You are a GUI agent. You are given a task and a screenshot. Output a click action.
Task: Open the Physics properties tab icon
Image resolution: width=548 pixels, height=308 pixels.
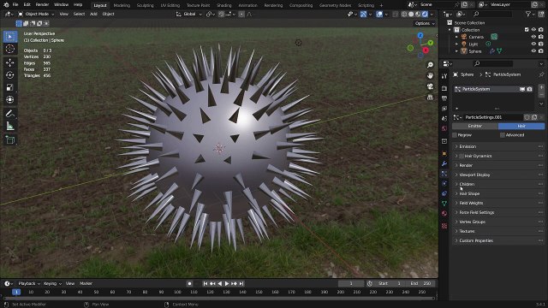pyautogui.click(x=444, y=183)
